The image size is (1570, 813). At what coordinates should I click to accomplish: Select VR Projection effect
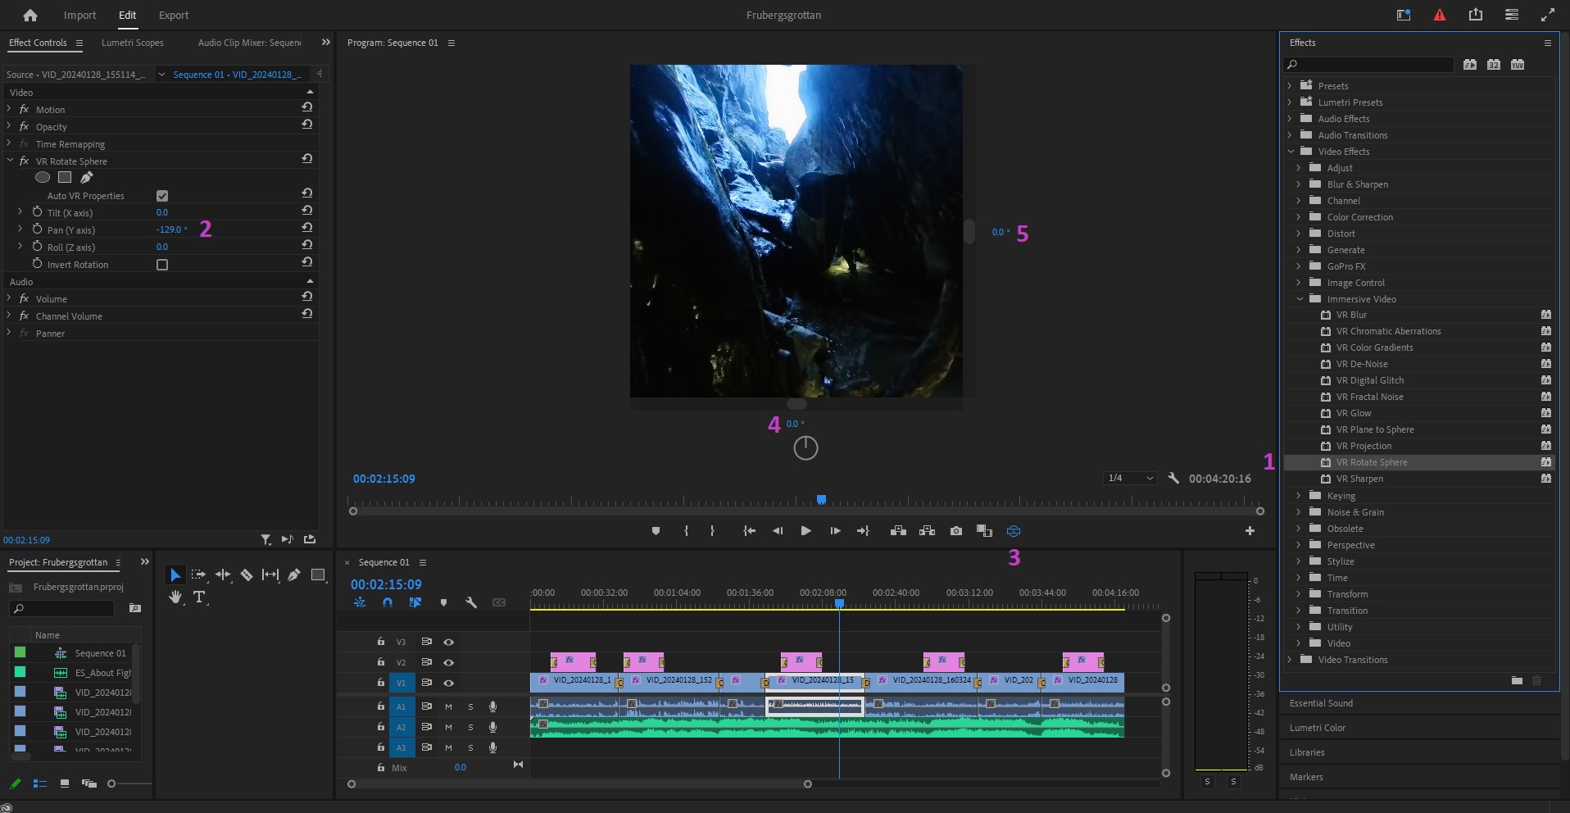[x=1364, y=446]
